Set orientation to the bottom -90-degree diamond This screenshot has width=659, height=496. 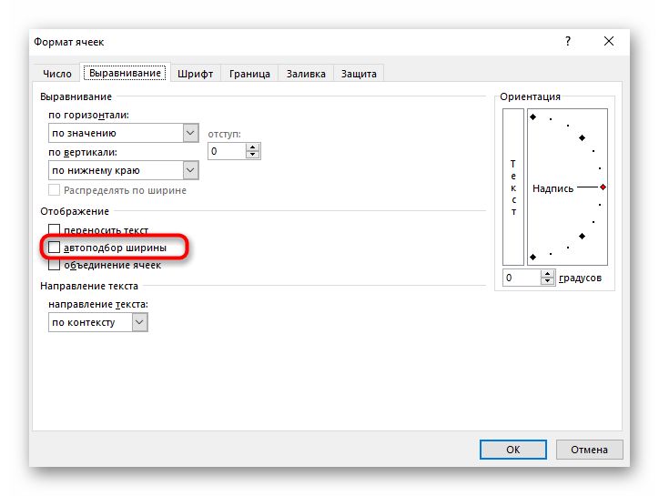(532, 257)
